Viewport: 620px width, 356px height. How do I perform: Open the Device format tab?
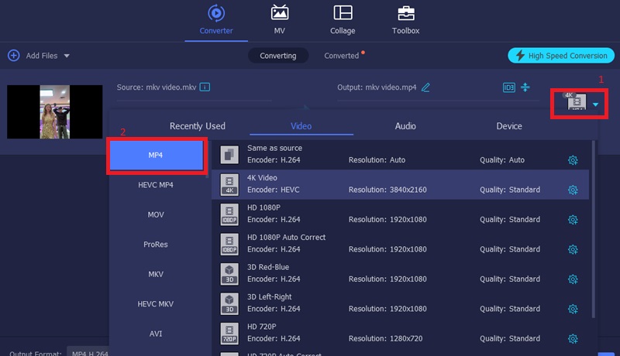509,126
